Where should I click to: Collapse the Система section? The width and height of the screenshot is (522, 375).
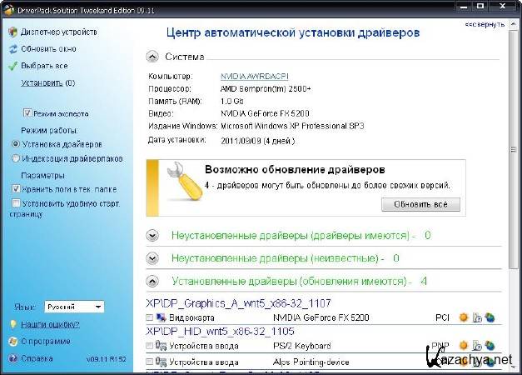point(152,57)
